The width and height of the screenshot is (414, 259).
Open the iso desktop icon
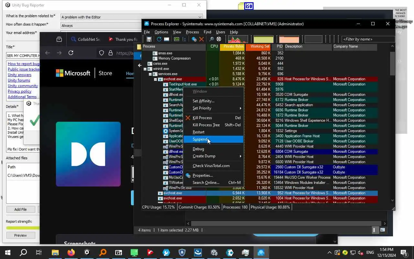246,6
